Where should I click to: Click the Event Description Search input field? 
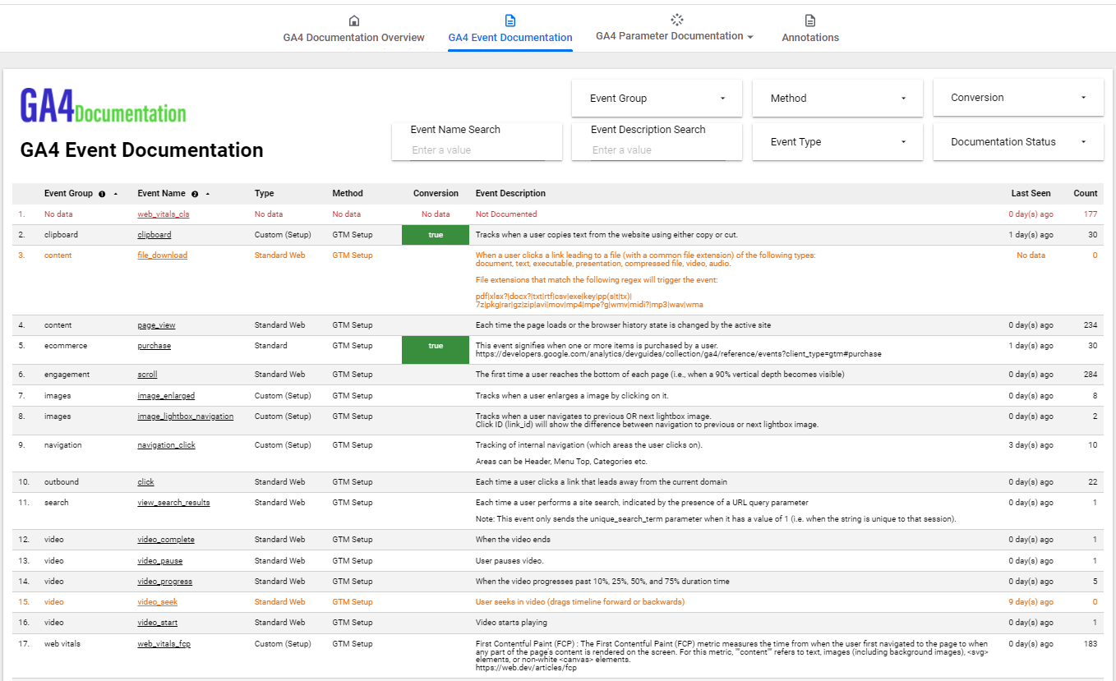(657, 150)
